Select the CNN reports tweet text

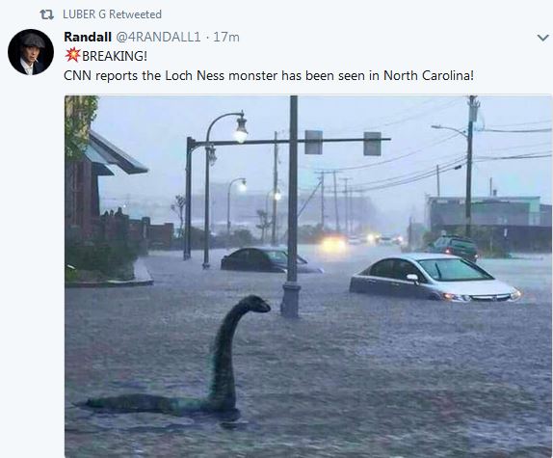click(x=269, y=75)
